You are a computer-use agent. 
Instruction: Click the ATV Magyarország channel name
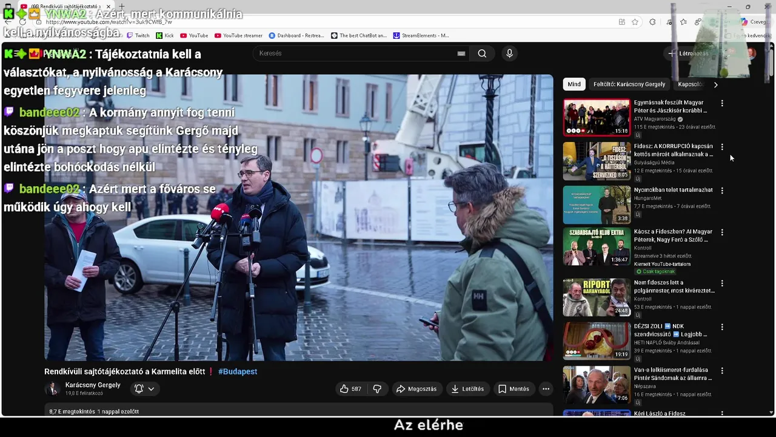pos(655,119)
